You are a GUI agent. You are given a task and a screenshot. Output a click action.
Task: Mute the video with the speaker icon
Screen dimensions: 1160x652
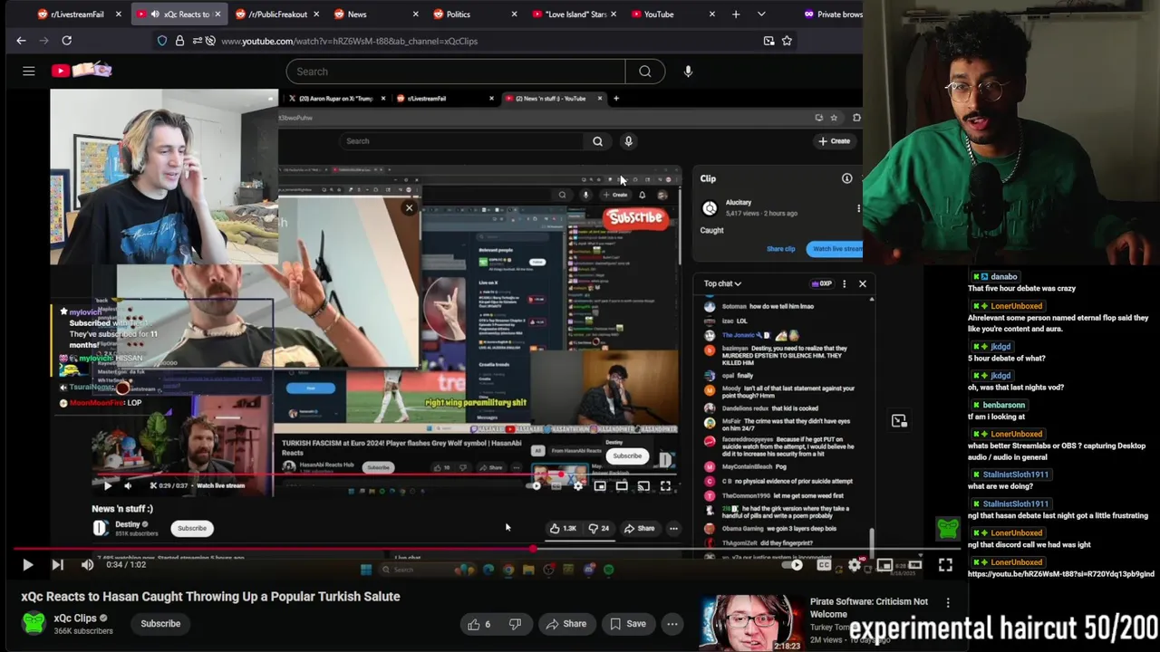[87, 564]
